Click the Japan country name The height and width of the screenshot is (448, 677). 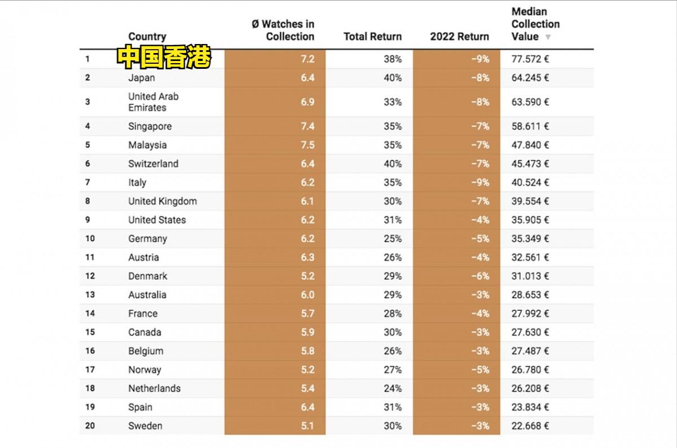coord(141,78)
